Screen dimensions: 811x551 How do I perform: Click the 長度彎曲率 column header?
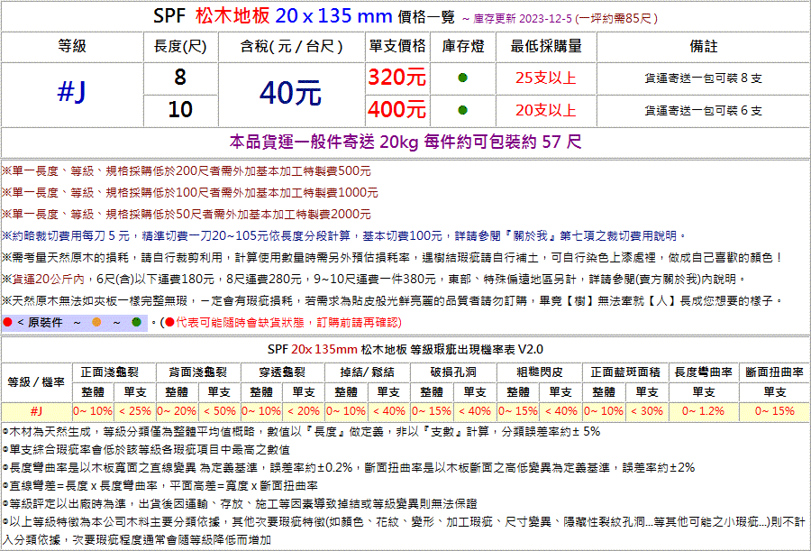pos(704,372)
